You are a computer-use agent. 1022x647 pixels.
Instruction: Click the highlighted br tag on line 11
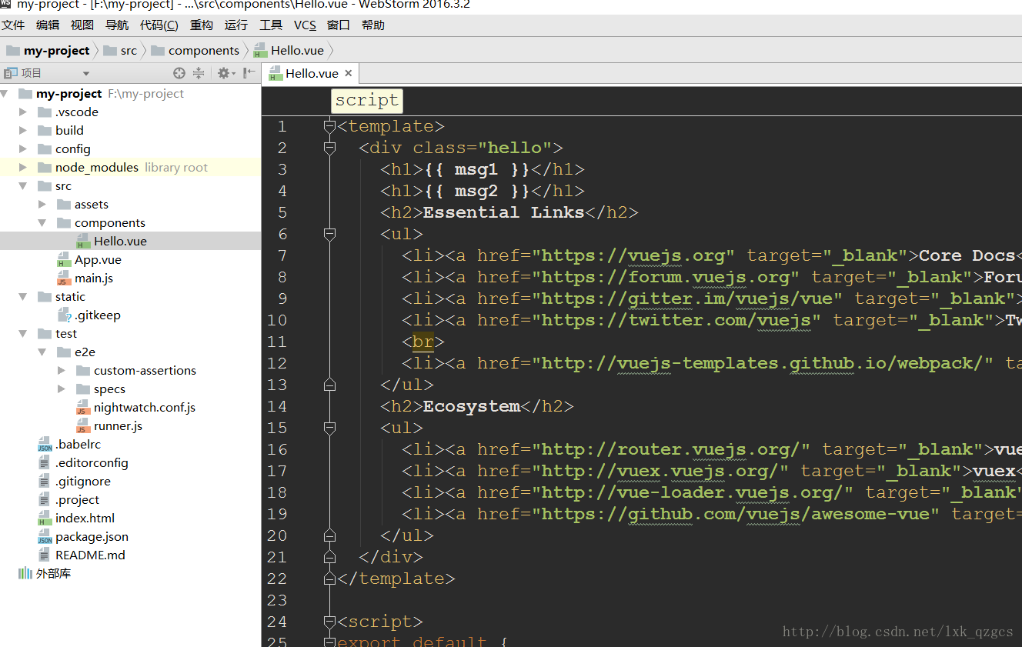click(423, 342)
